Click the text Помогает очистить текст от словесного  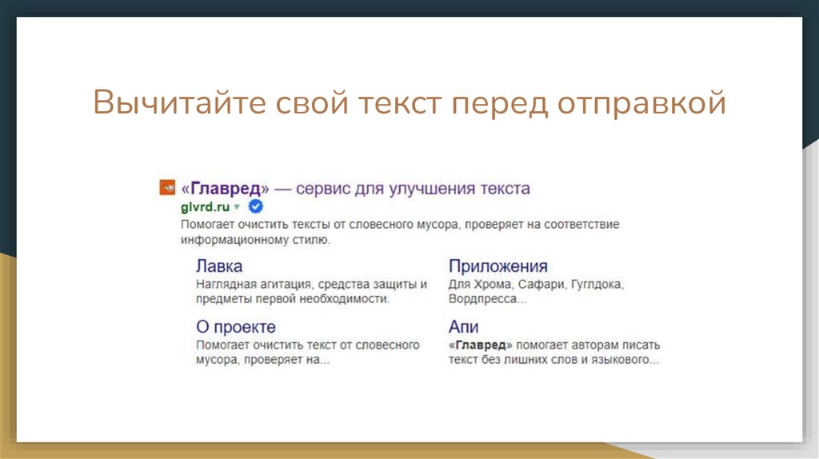308,345
